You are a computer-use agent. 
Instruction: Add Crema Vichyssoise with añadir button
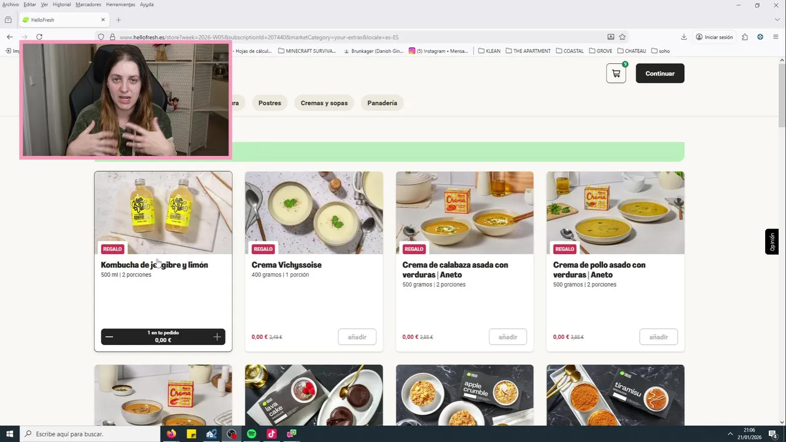click(357, 337)
